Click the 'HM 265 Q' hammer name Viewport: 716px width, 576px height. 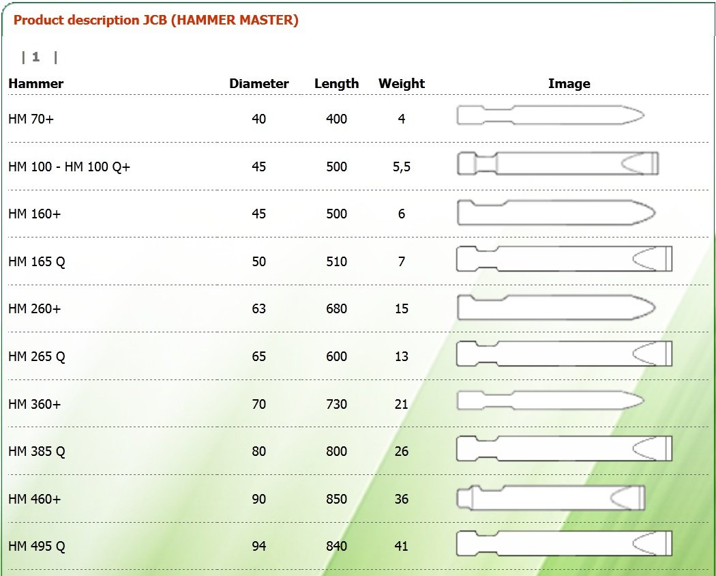pos(37,356)
